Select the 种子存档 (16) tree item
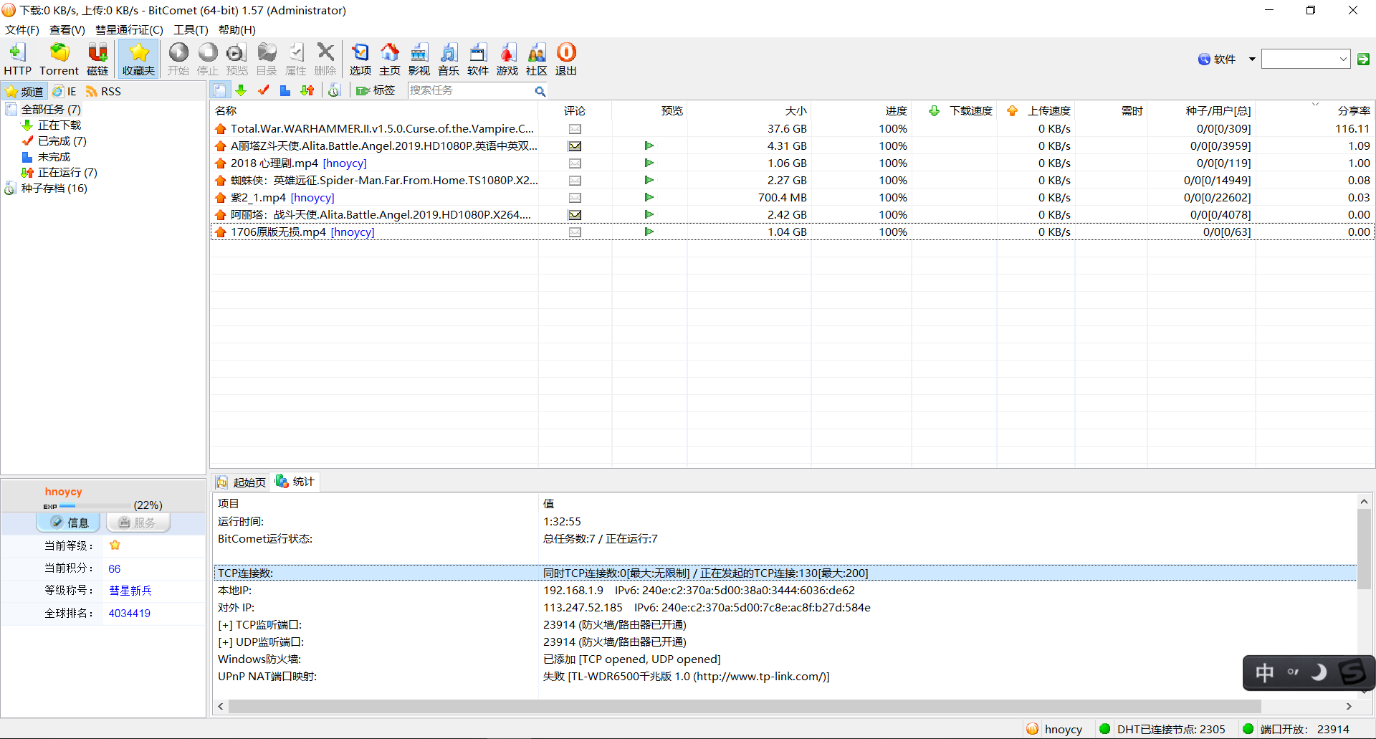This screenshot has width=1376, height=739. [54, 189]
